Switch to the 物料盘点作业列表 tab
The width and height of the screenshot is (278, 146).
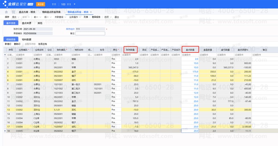point(51,12)
